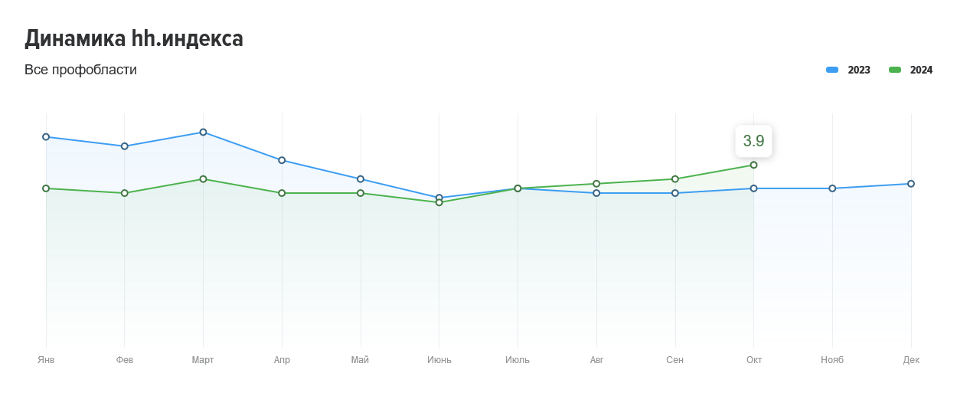Click the 2023 November data point
The height and width of the screenshot is (406, 957).
(832, 188)
